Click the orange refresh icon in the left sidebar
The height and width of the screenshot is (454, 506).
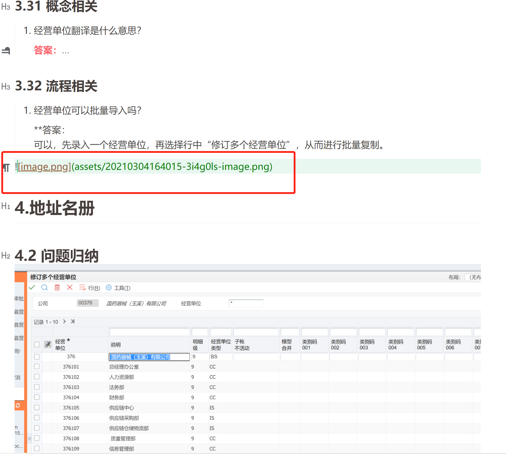tap(18, 405)
